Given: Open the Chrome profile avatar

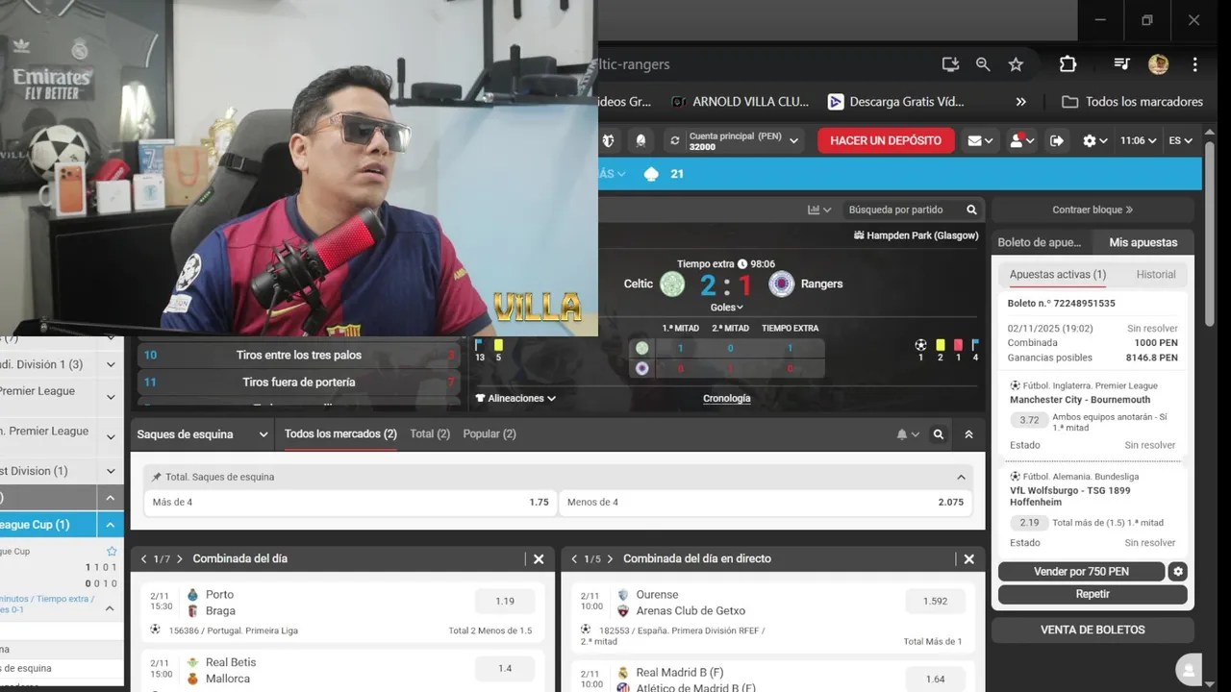Looking at the screenshot, I should pos(1158,64).
